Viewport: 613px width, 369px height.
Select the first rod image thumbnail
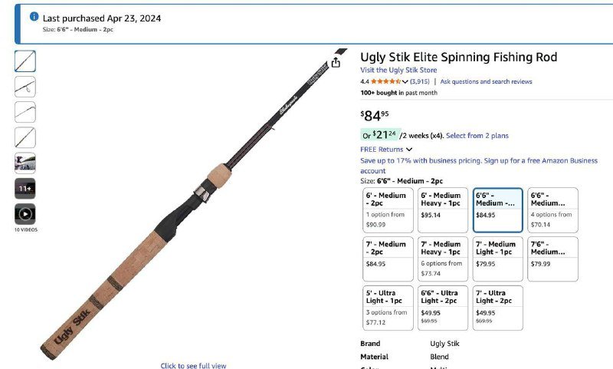click(25, 61)
